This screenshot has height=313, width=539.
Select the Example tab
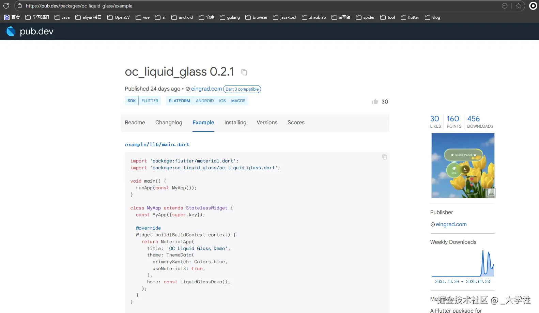[203, 123]
